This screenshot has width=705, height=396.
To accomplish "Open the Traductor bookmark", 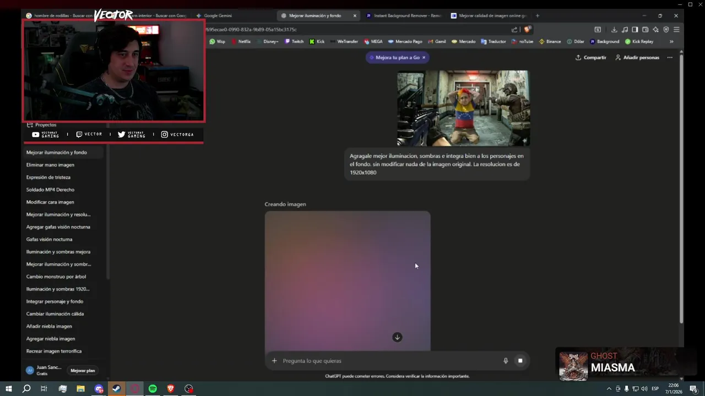I will 493,41.
